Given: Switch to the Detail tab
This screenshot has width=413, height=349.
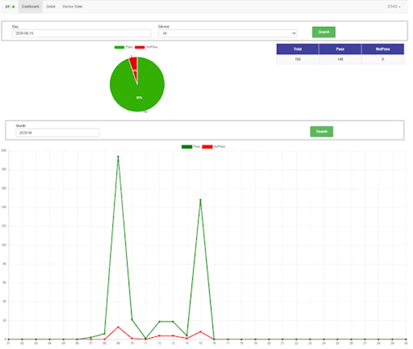Looking at the screenshot, I should coord(50,7).
